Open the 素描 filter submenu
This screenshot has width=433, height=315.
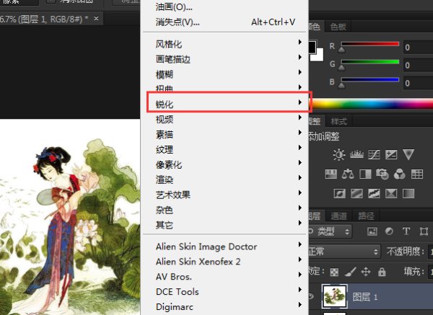tap(224, 134)
